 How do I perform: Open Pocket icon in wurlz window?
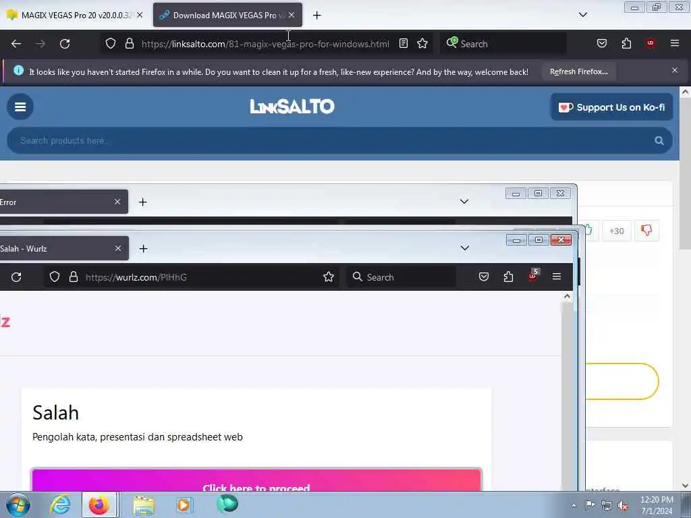(x=483, y=277)
